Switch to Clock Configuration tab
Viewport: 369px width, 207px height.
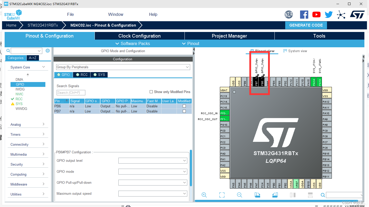pos(139,36)
